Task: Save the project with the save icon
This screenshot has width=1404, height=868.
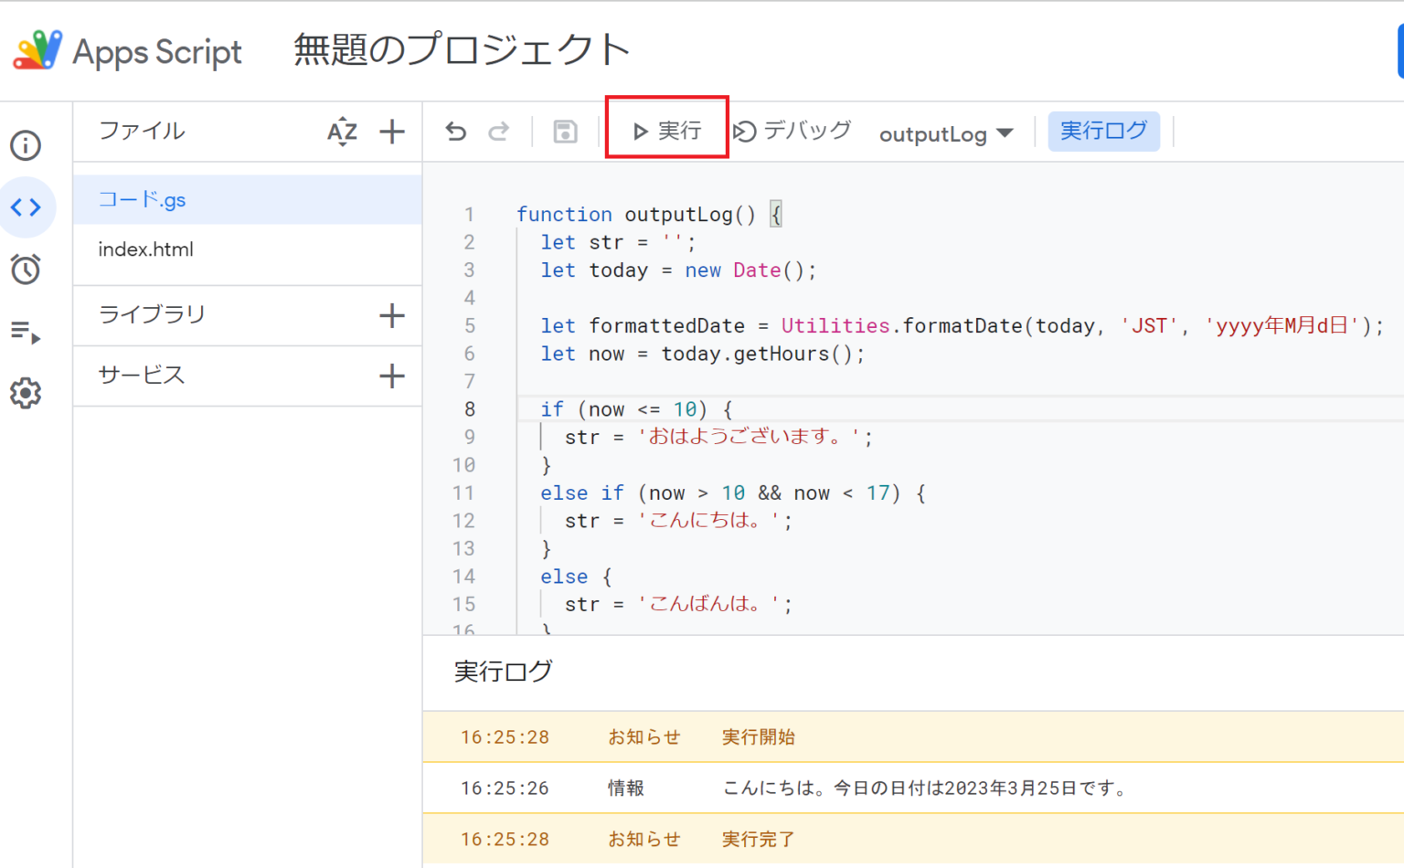Action: 564,131
